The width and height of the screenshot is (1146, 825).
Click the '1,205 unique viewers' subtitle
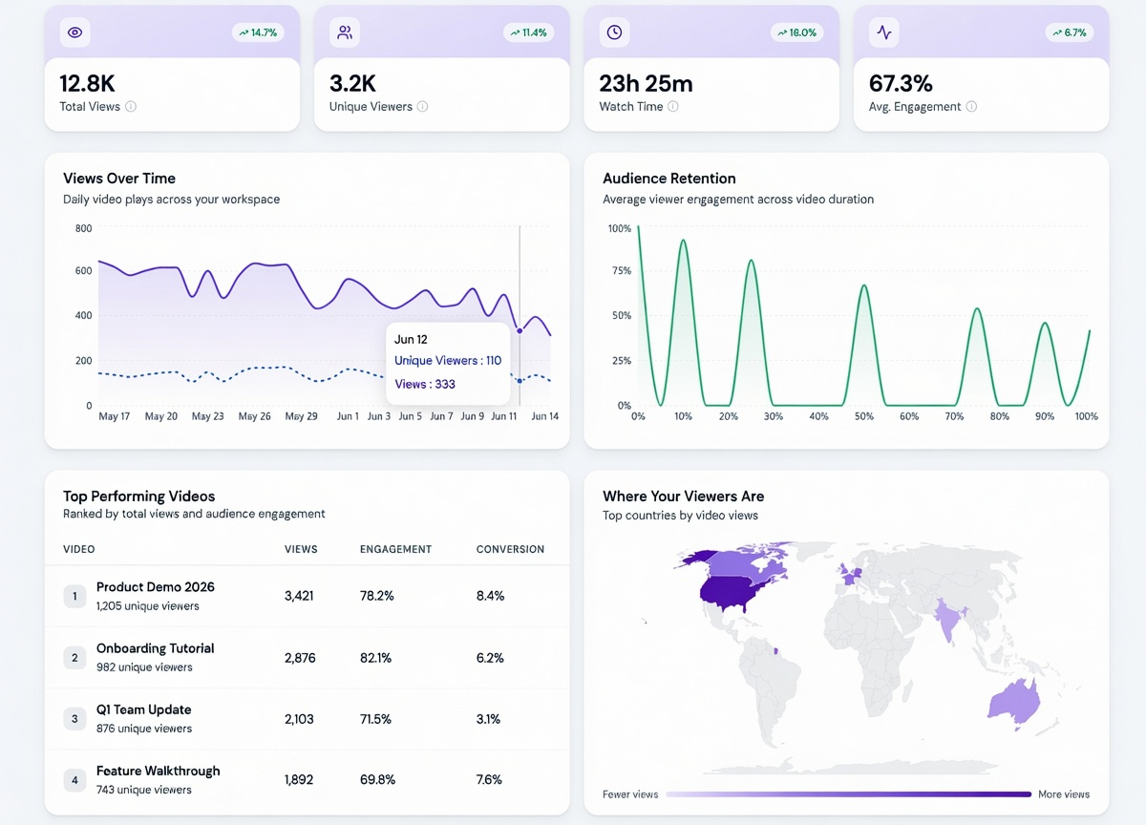(x=148, y=606)
